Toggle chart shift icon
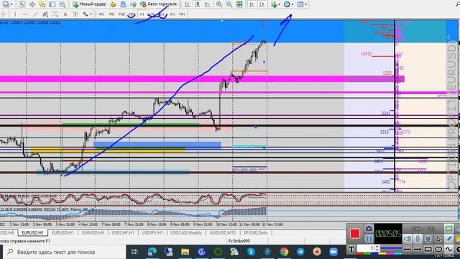This screenshot has height=259, width=460. click(x=262, y=4)
